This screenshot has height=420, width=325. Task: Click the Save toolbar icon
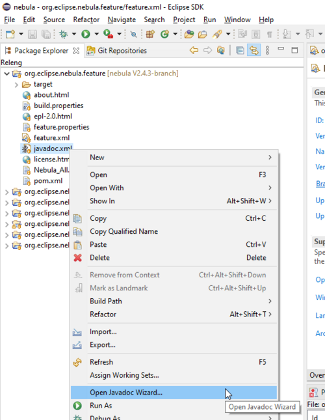[x=32, y=35]
